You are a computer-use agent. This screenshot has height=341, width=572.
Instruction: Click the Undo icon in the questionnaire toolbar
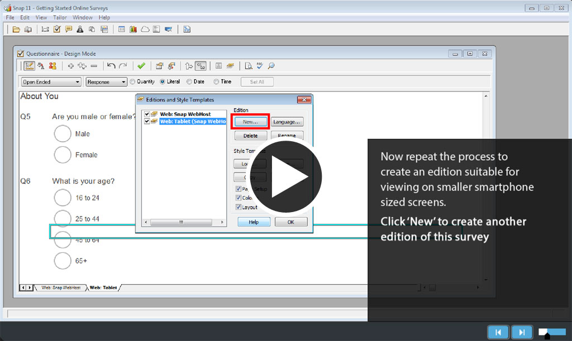point(111,66)
